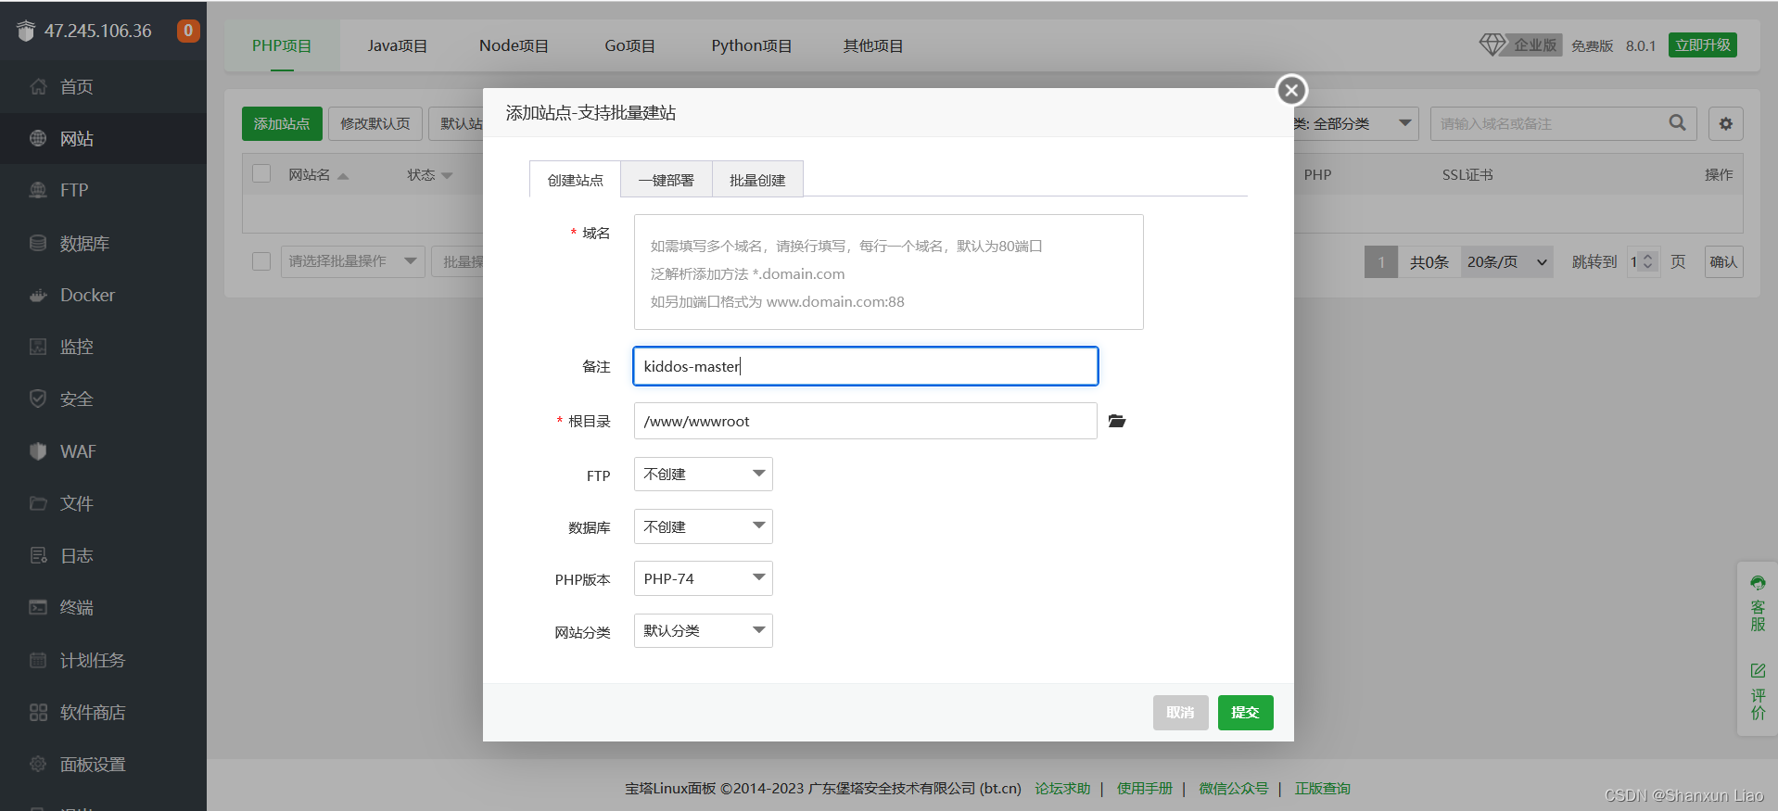Open the 全部分类 category filter dropdown
Image resolution: width=1778 pixels, height=811 pixels.
click(1354, 123)
